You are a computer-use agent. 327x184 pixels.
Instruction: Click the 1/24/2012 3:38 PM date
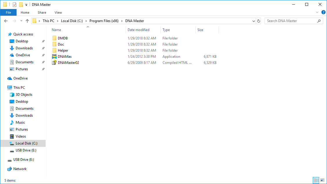[142, 56]
